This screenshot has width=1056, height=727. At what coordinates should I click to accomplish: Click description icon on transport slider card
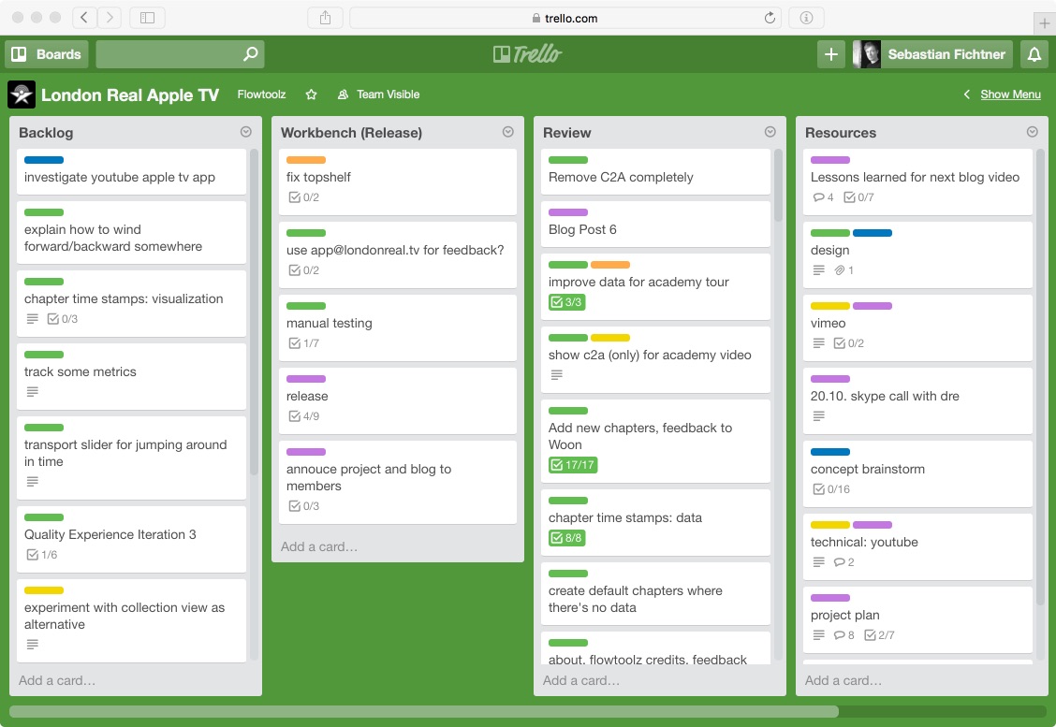(x=33, y=481)
